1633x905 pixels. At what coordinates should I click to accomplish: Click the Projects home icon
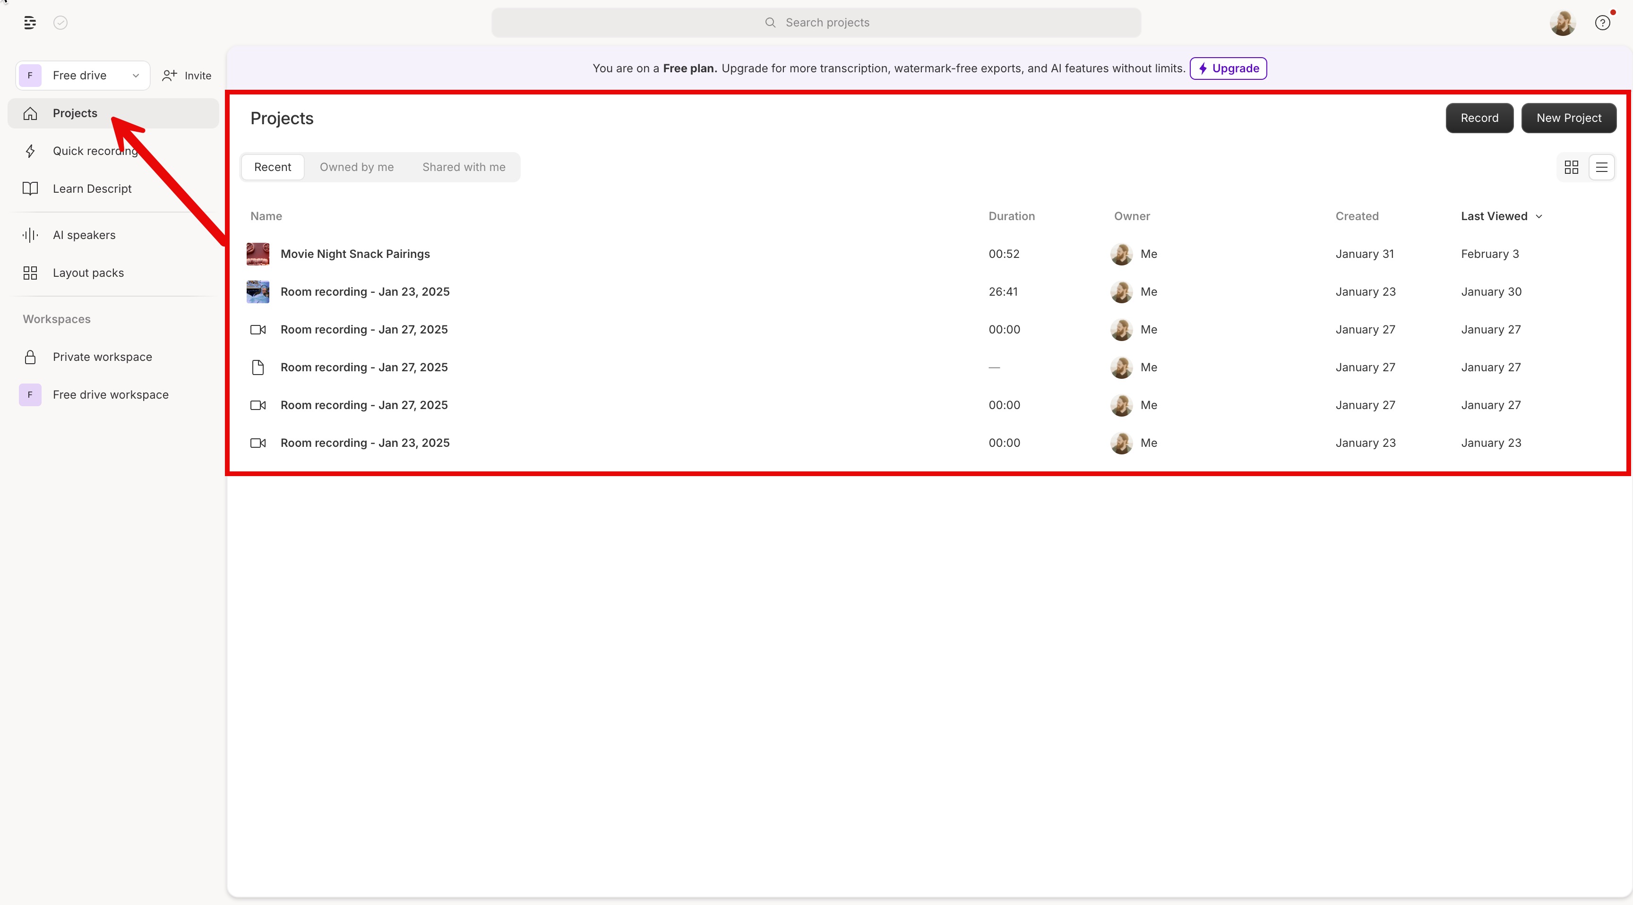(30, 113)
